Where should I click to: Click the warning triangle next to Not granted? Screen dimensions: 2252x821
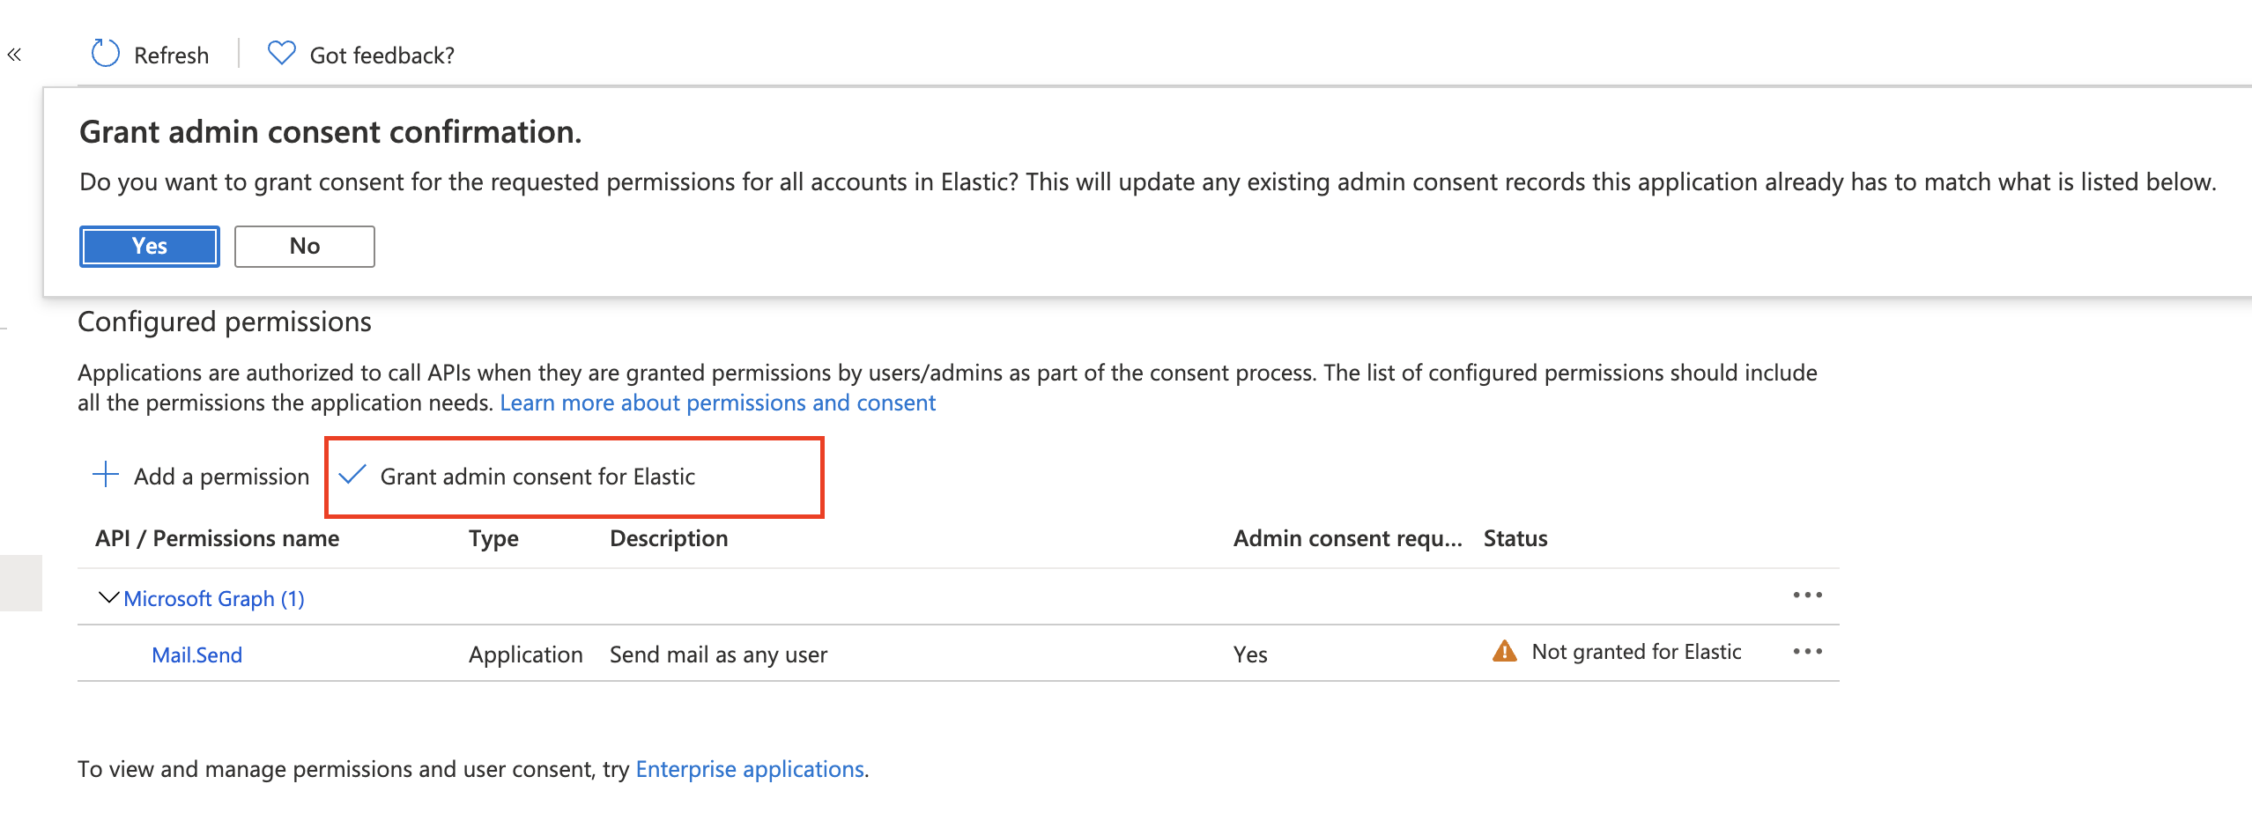(x=1503, y=652)
